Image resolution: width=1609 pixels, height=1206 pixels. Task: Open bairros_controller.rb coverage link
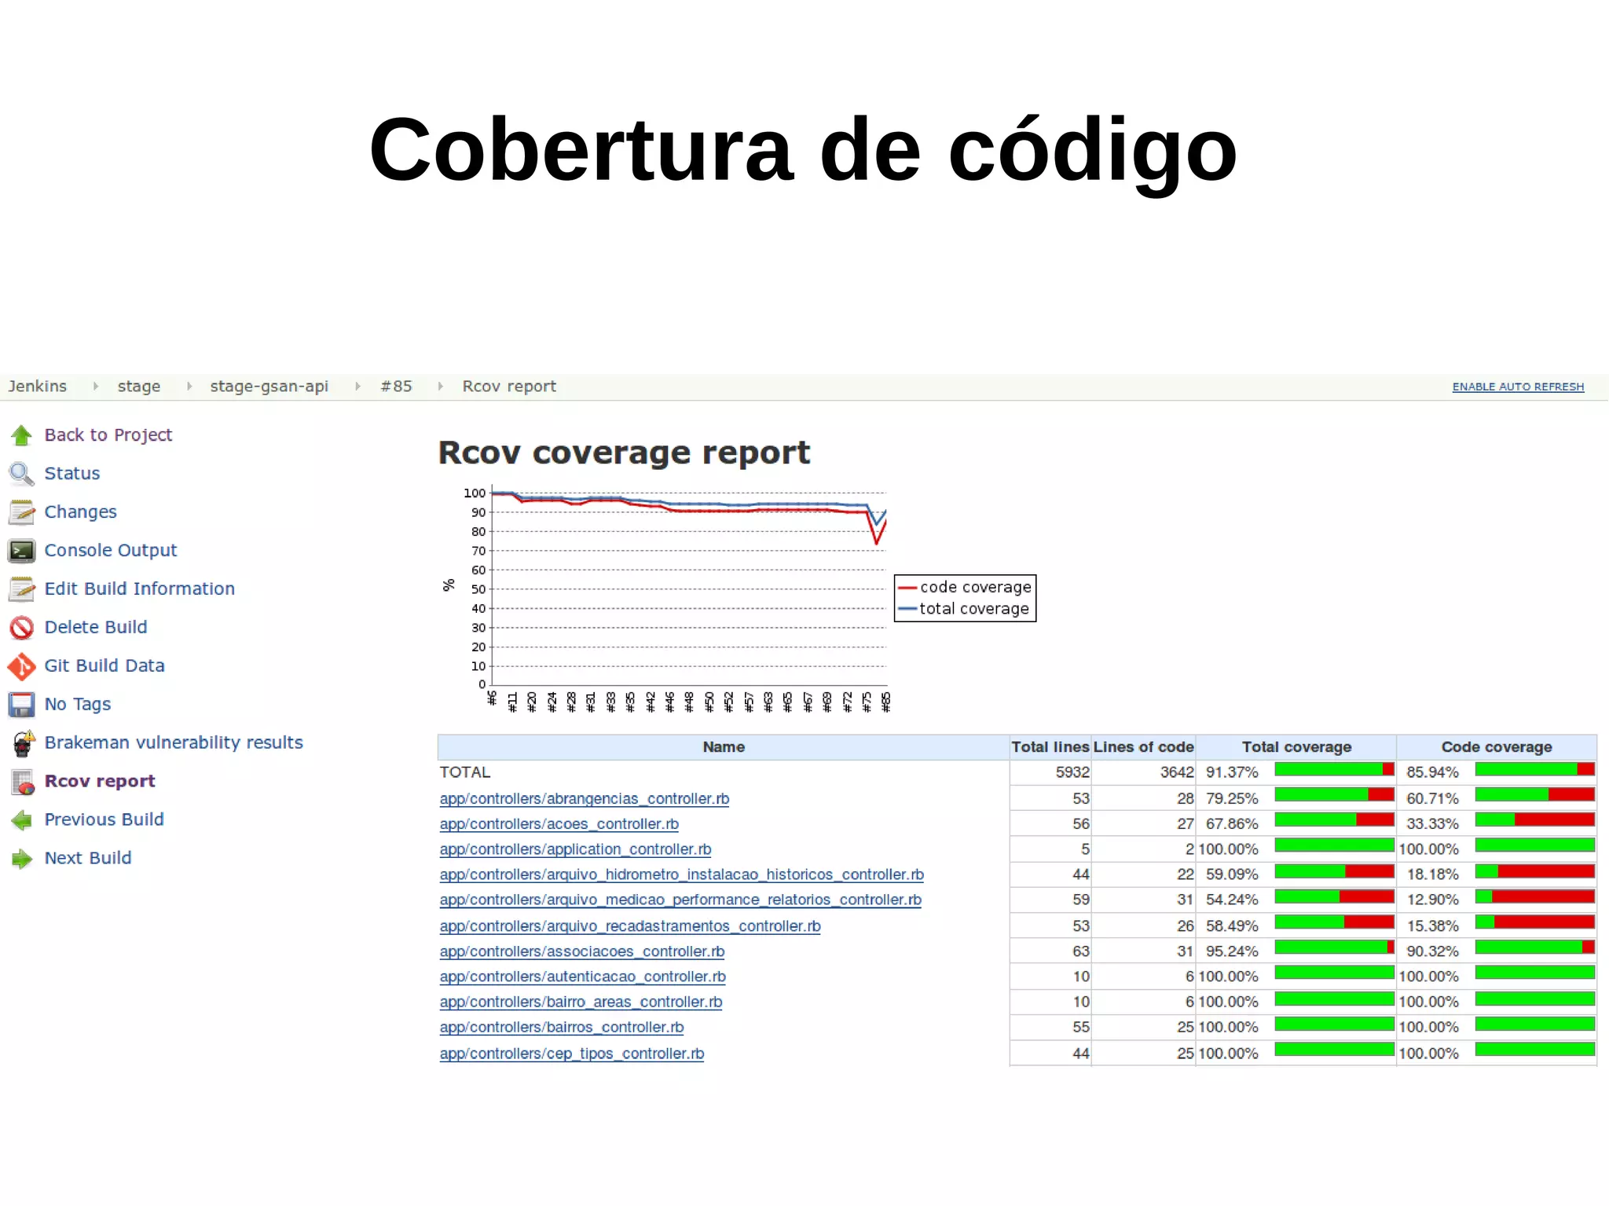click(x=562, y=1027)
